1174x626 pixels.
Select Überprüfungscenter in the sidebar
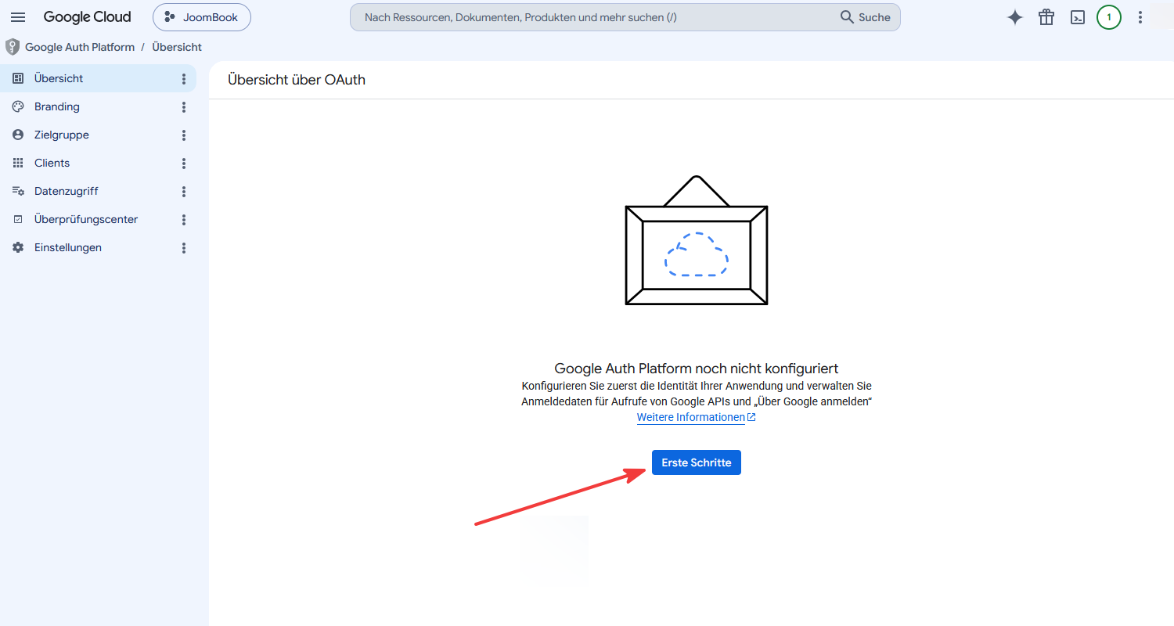coord(98,219)
